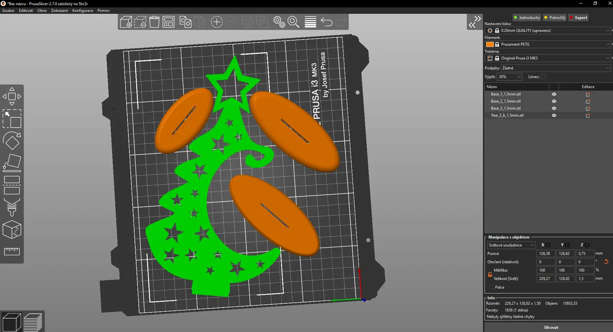The height and width of the screenshot is (332, 613).
Task: Open Variable layer height tool
Action: pyautogui.click(x=310, y=22)
